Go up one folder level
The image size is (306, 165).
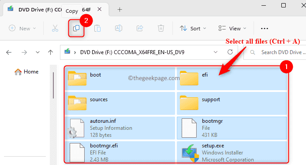coord(50,52)
